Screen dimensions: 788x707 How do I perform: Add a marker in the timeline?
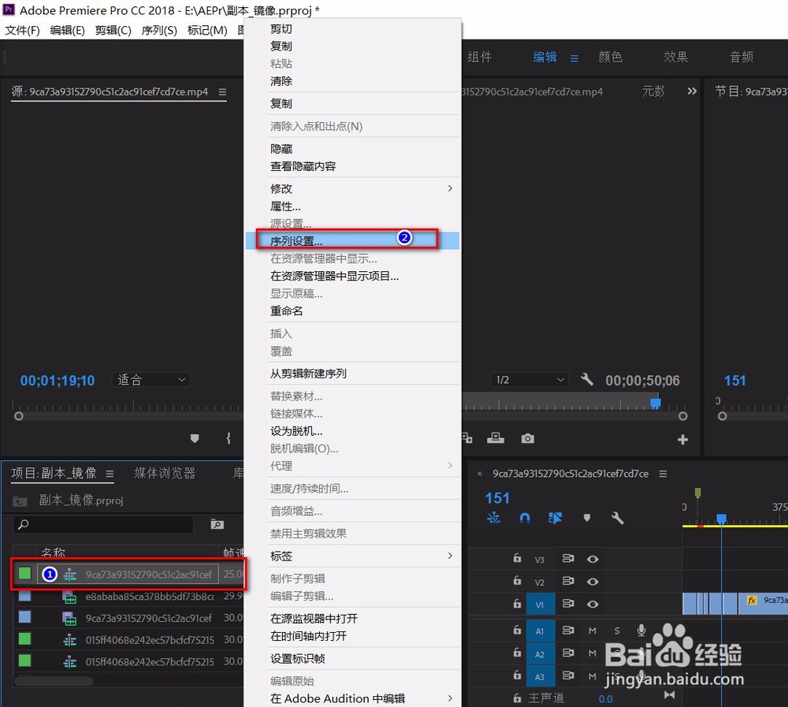(x=586, y=517)
